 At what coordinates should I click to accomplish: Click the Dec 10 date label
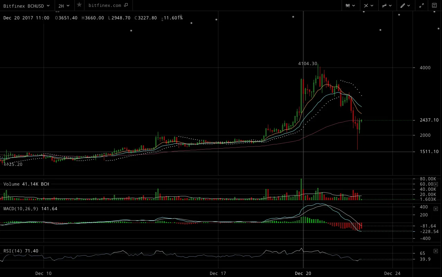tap(43, 274)
